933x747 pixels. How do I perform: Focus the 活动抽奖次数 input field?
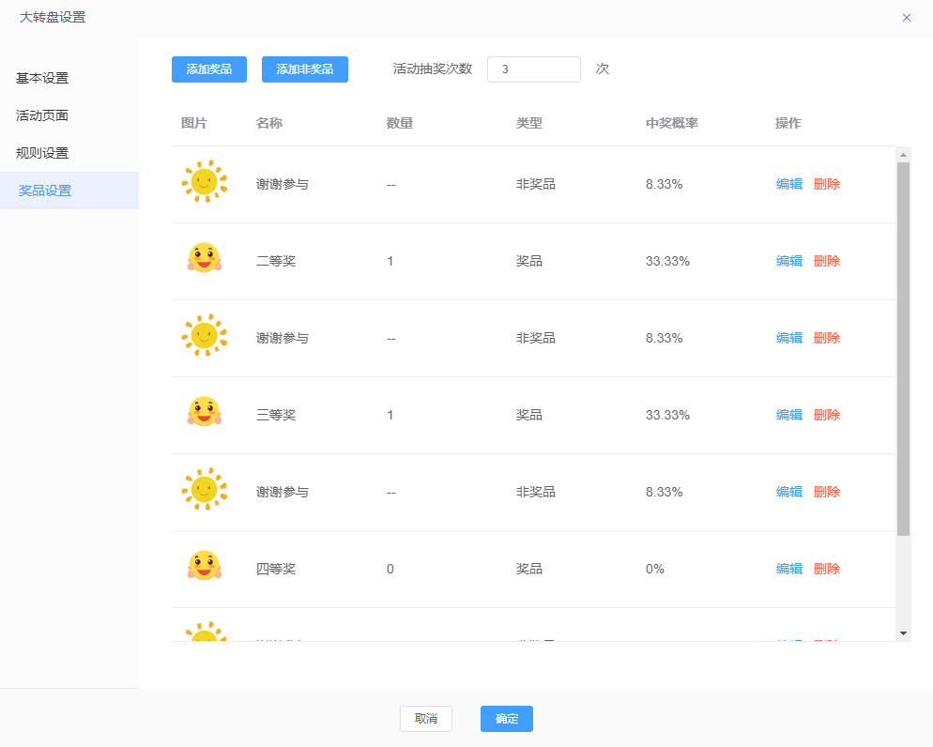tap(533, 69)
